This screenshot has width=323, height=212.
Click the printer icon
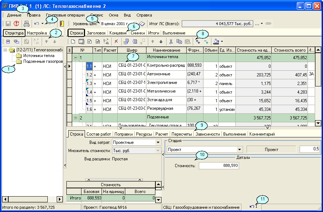coord(26,24)
